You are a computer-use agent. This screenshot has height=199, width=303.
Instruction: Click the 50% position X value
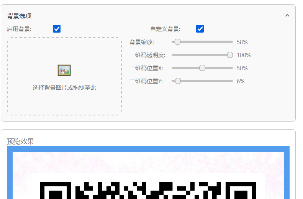click(x=242, y=68)
